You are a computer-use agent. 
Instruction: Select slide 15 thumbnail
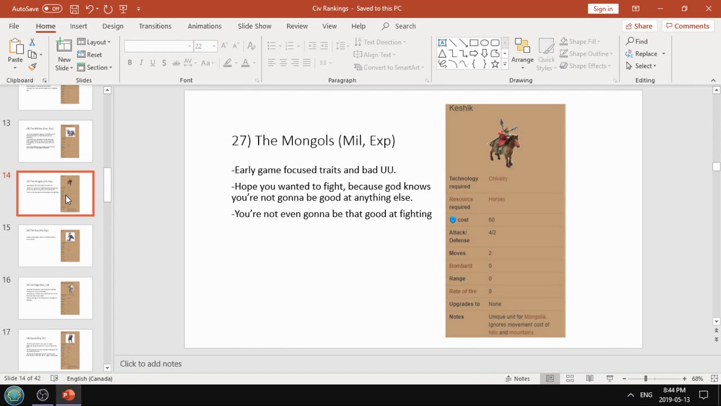tap(55, 246)
